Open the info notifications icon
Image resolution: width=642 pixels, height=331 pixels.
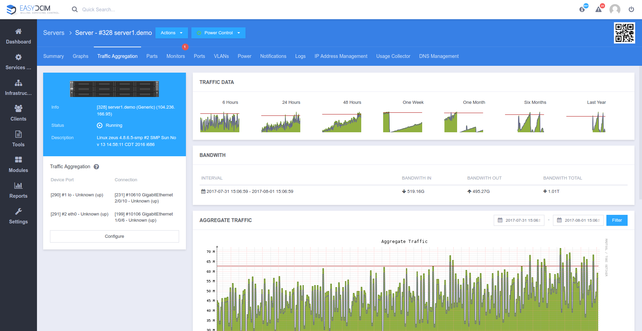(582, 9)
